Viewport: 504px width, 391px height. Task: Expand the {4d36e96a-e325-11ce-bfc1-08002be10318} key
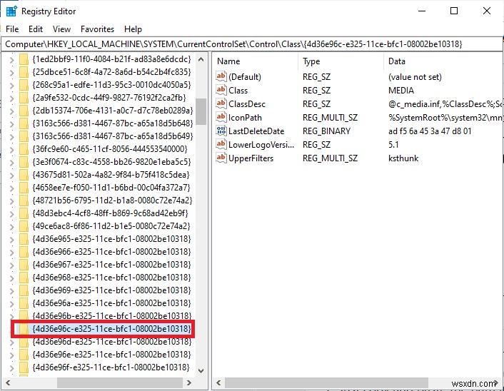click(12, 304)
